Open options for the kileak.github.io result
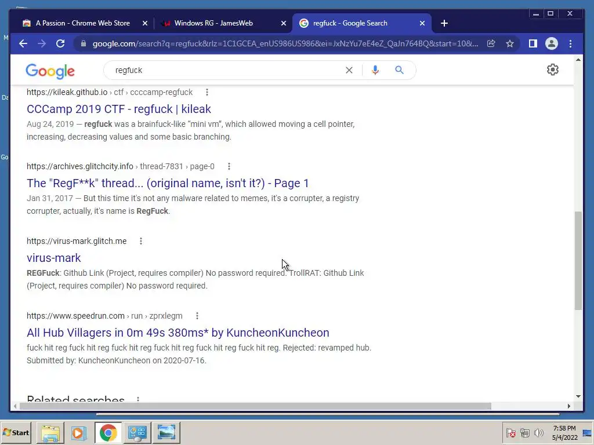Viewport: 594px width, 445px height. pyautogui.click(x=207, y=92)
